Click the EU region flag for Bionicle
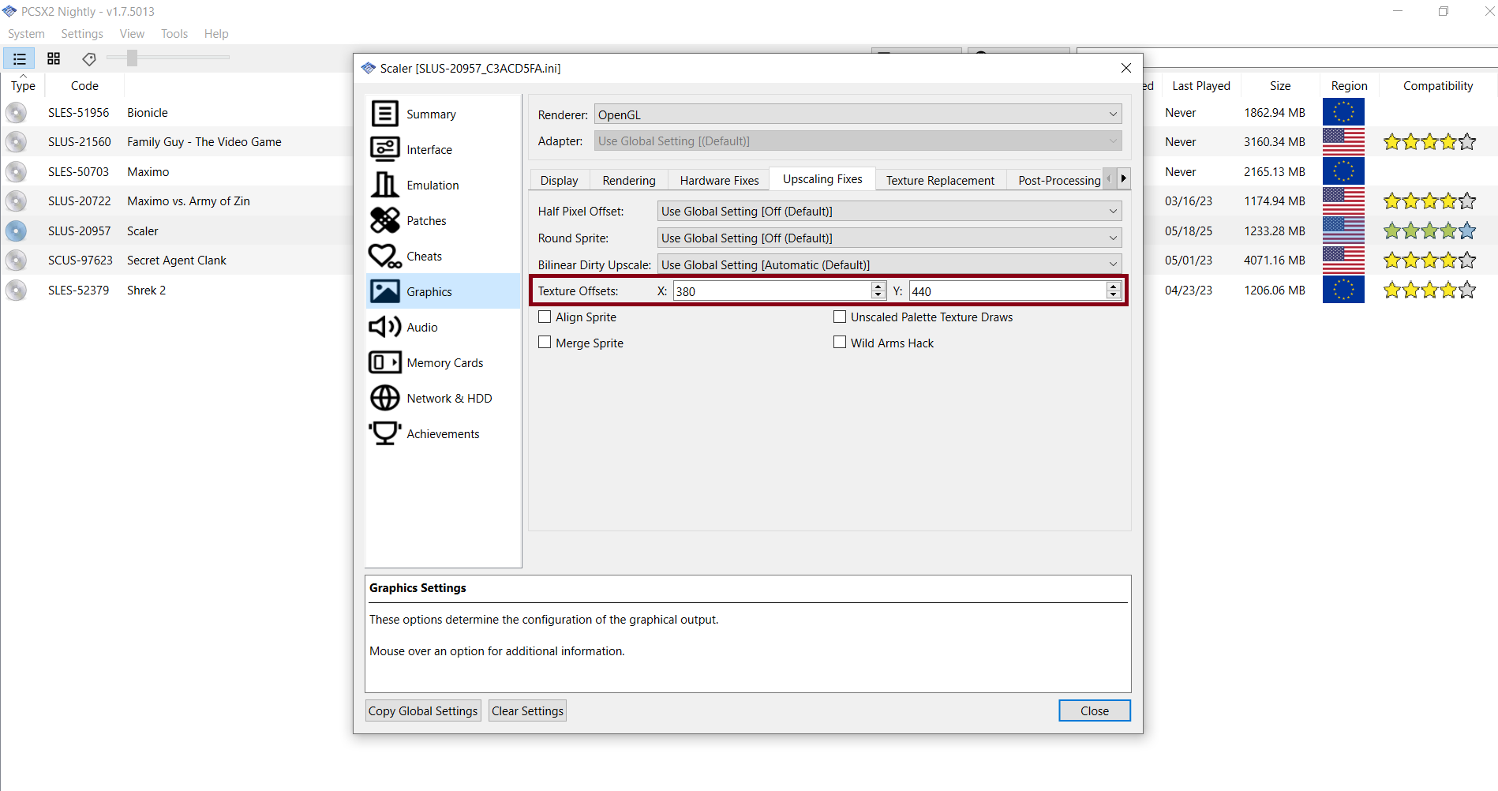 click(1343, 112)
